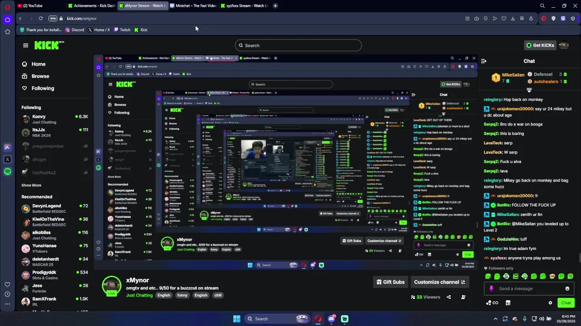Open Spotify from the Opera sidebar
The height and width of the screenshot is (326, 581).
[x=7, y=172]
